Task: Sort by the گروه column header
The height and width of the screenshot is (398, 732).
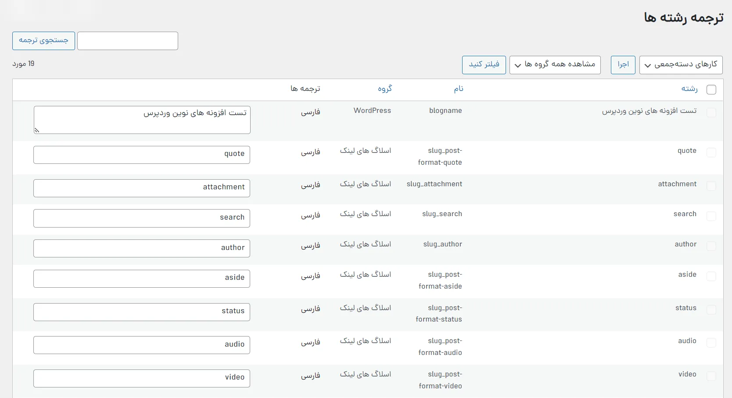Action: coord(385,89)
